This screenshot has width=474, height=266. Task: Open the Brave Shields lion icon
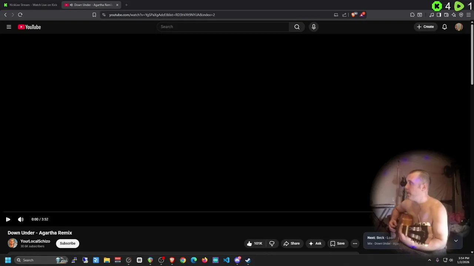(x=354, y=15)
